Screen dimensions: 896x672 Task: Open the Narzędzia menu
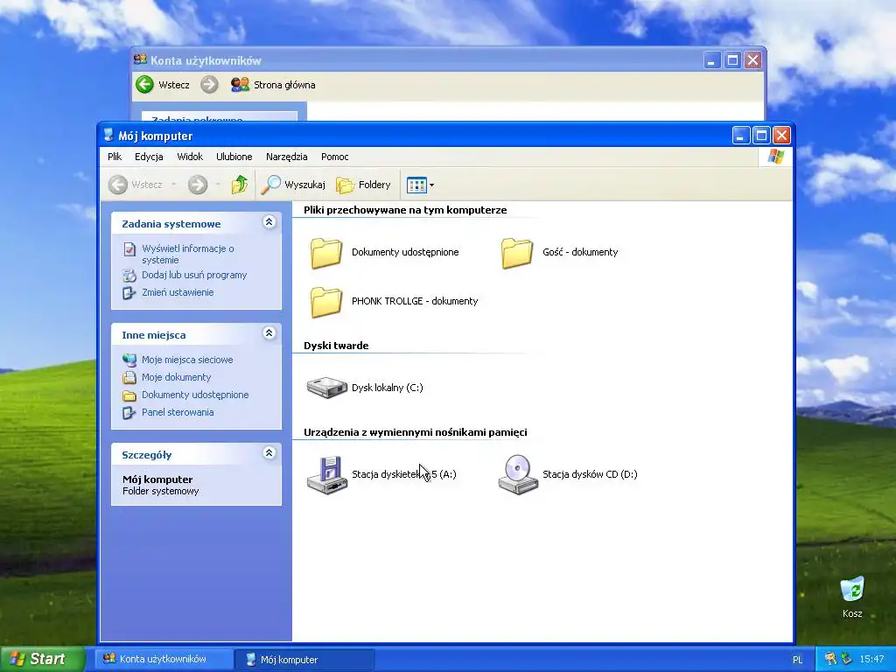(286, 157)
